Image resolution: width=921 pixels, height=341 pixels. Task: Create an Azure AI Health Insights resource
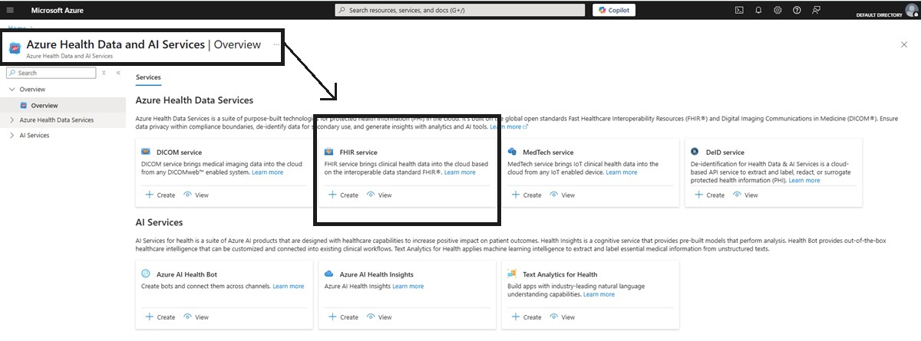coord(343,317)
